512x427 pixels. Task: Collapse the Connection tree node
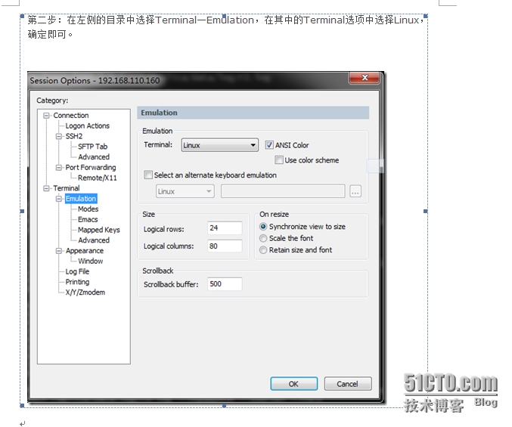[46, 116]
